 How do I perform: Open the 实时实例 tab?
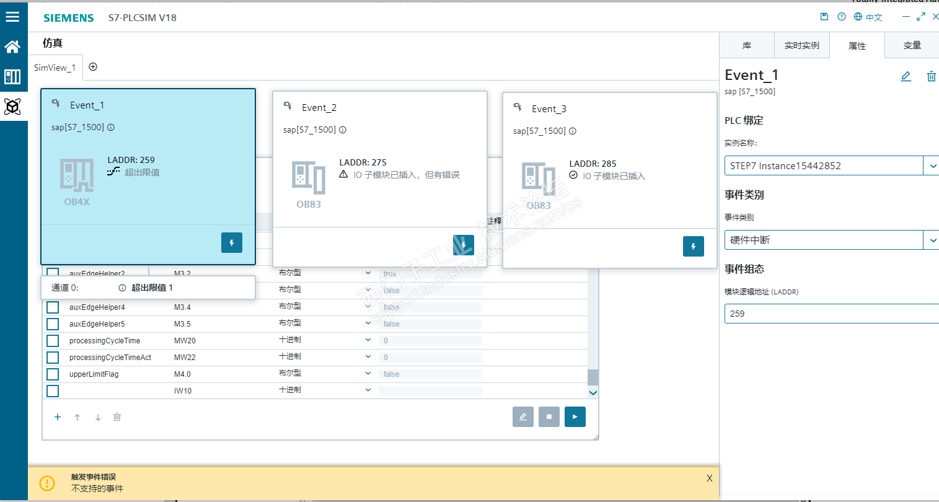tap(802, 45)
